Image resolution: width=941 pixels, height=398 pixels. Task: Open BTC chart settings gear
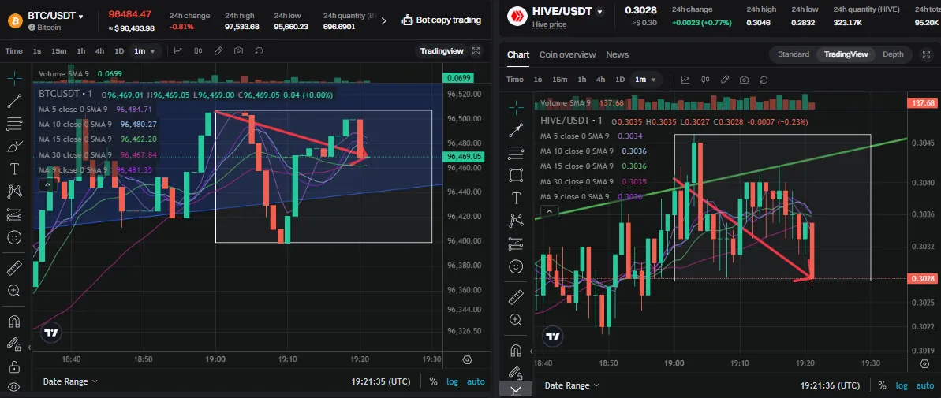click(x=468, y=359)
